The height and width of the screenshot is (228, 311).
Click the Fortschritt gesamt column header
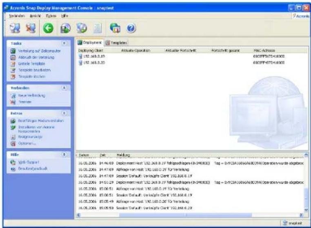click(226, 50)
